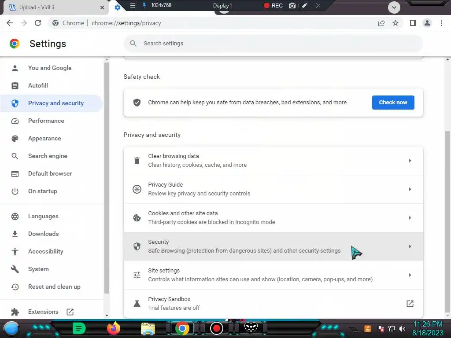The width and height of the screenshot is (451, 338).
Task: Expand arrow on Clear browsing data row
Action: (x=410, y=161)
